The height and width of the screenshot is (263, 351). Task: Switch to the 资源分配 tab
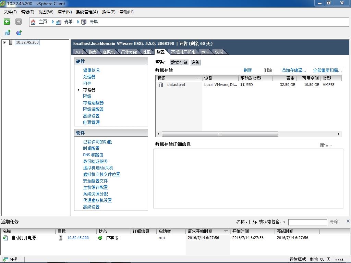(129, 52)
